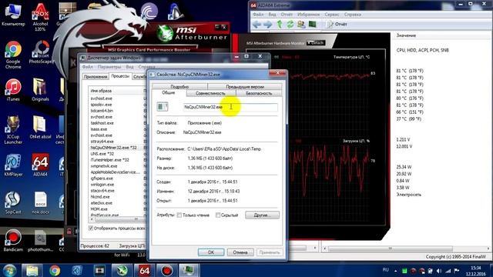This screenshot has height=277, width=493.
Task: Open the KMPlayer desktop shortcut
Action: tap(13, 165)
